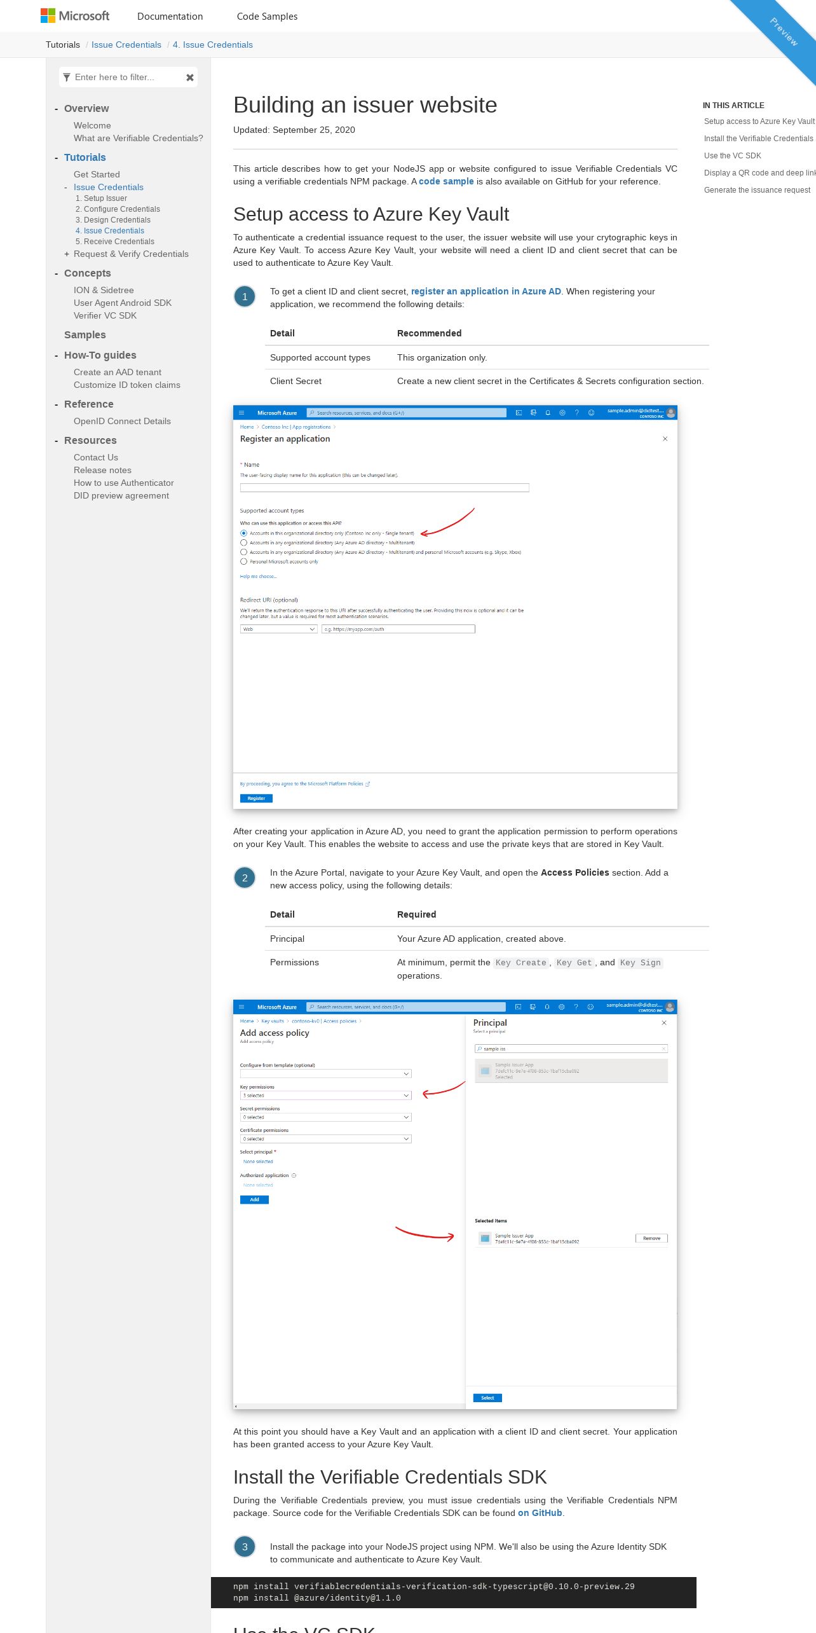Open the Get Started tutorial
Image resolution: width=816 pixels, height=1633 pixels.
pos(97,175)
